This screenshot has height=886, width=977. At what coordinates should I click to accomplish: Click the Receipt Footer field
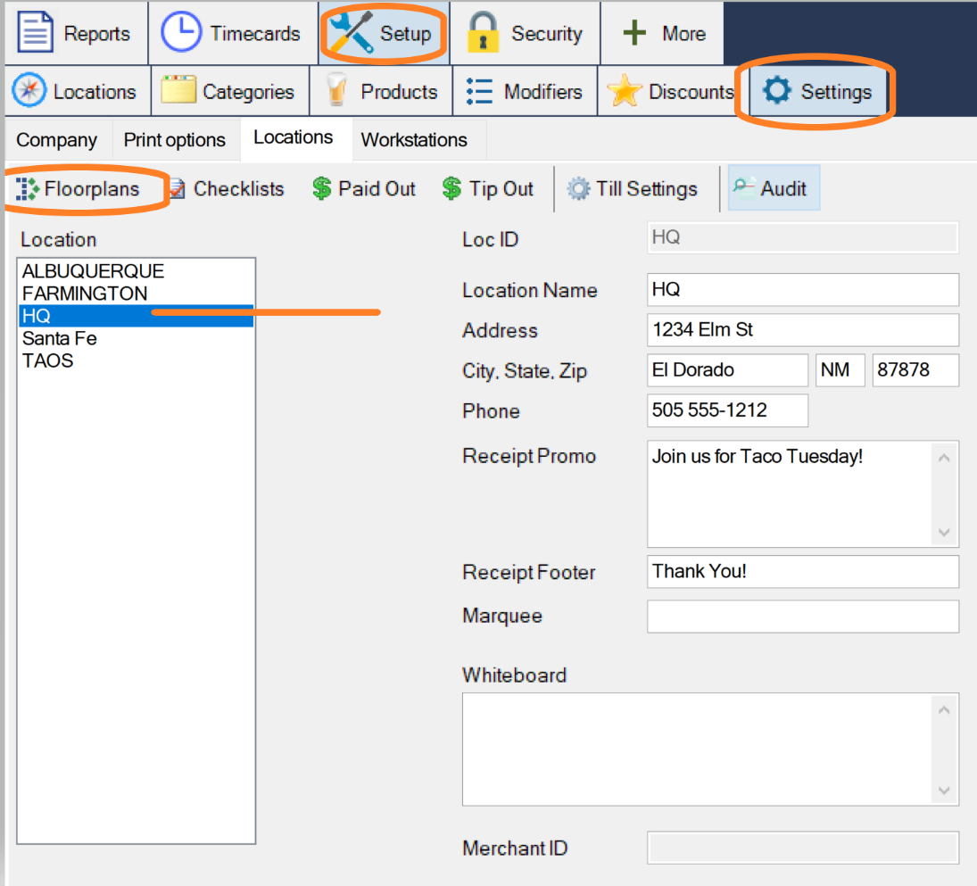coord(802,571)
